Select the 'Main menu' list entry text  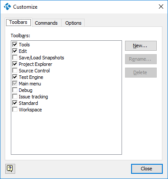[30, 84]
